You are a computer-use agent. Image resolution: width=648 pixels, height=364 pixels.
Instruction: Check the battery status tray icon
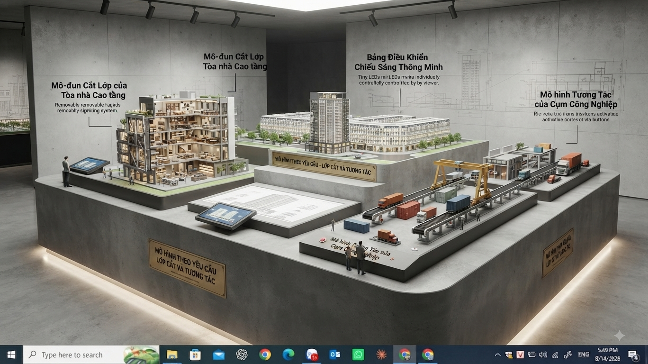(531, 355)
